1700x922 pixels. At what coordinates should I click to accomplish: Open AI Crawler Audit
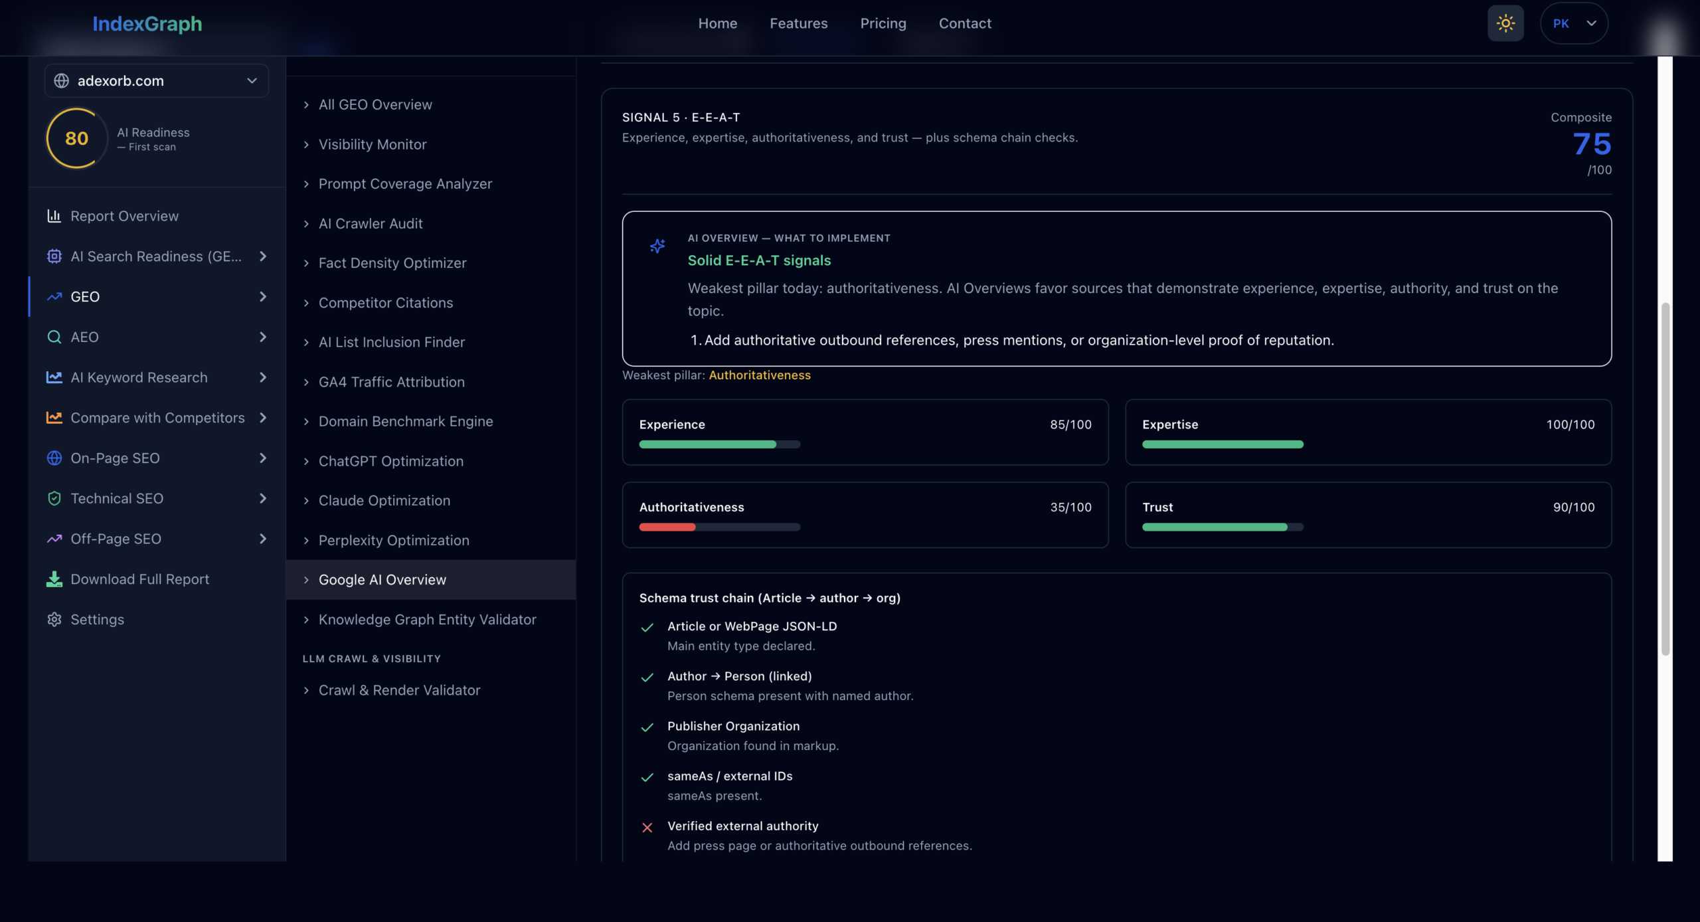431,224
